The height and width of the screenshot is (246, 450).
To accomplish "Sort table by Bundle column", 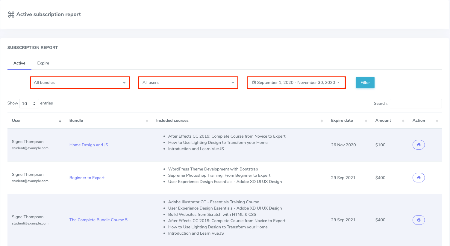I will pos(147,121).
